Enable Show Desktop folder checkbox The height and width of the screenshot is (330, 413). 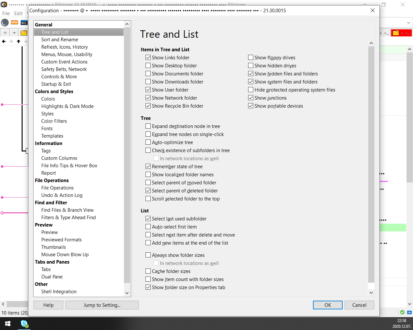(148, 66)
